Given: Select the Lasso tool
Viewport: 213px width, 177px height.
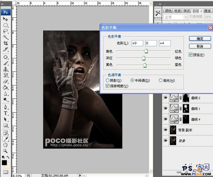Looking at the screenshot, I should 5,31.
